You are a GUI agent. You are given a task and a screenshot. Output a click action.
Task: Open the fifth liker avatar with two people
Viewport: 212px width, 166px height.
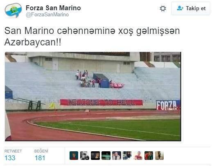(117, 155)
